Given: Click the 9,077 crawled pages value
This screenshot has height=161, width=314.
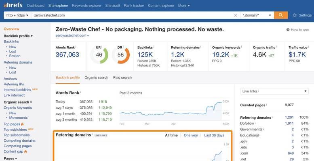Looking at the screenshot, I should 289,105.
